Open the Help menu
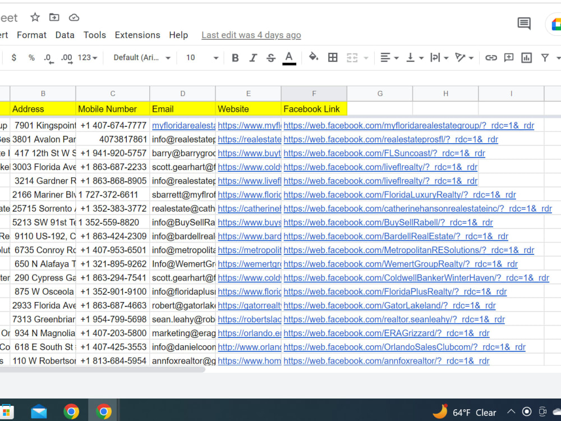This screenshot has height=421, width=561. point(178,35)
